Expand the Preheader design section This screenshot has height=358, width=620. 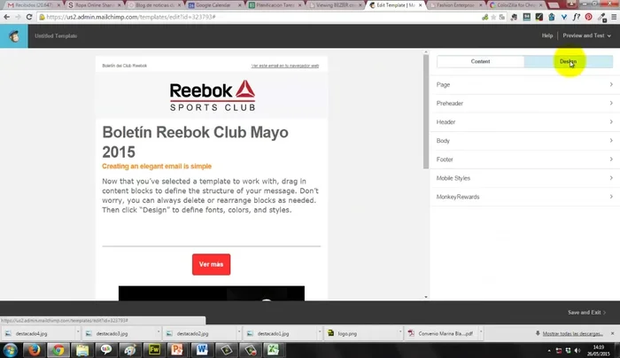(524, 104)
